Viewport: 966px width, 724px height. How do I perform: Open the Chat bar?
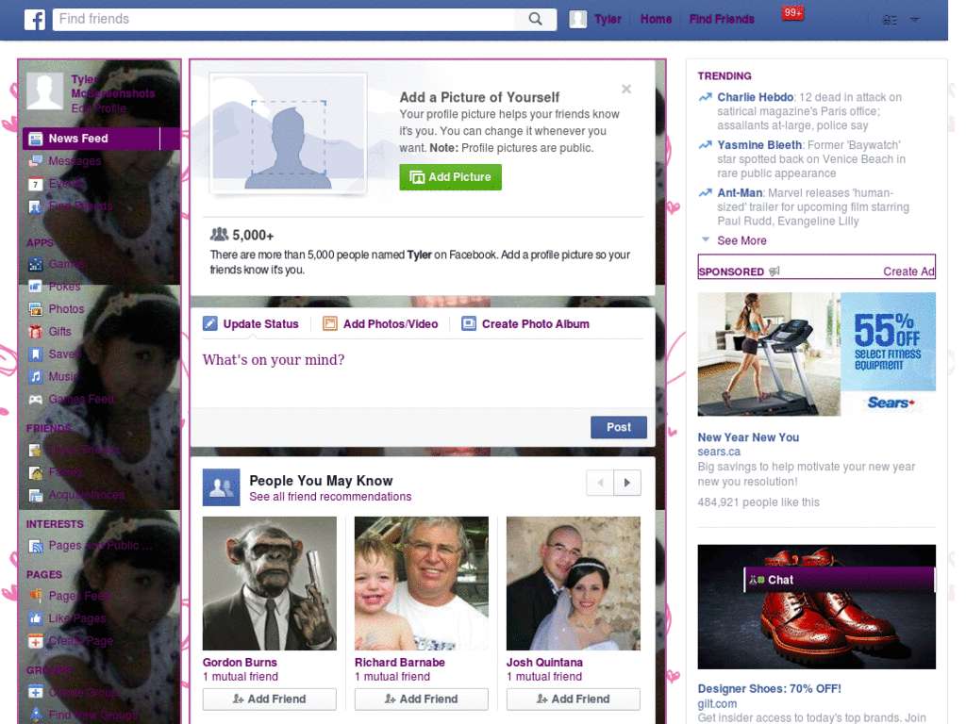[x=839, y=580]
